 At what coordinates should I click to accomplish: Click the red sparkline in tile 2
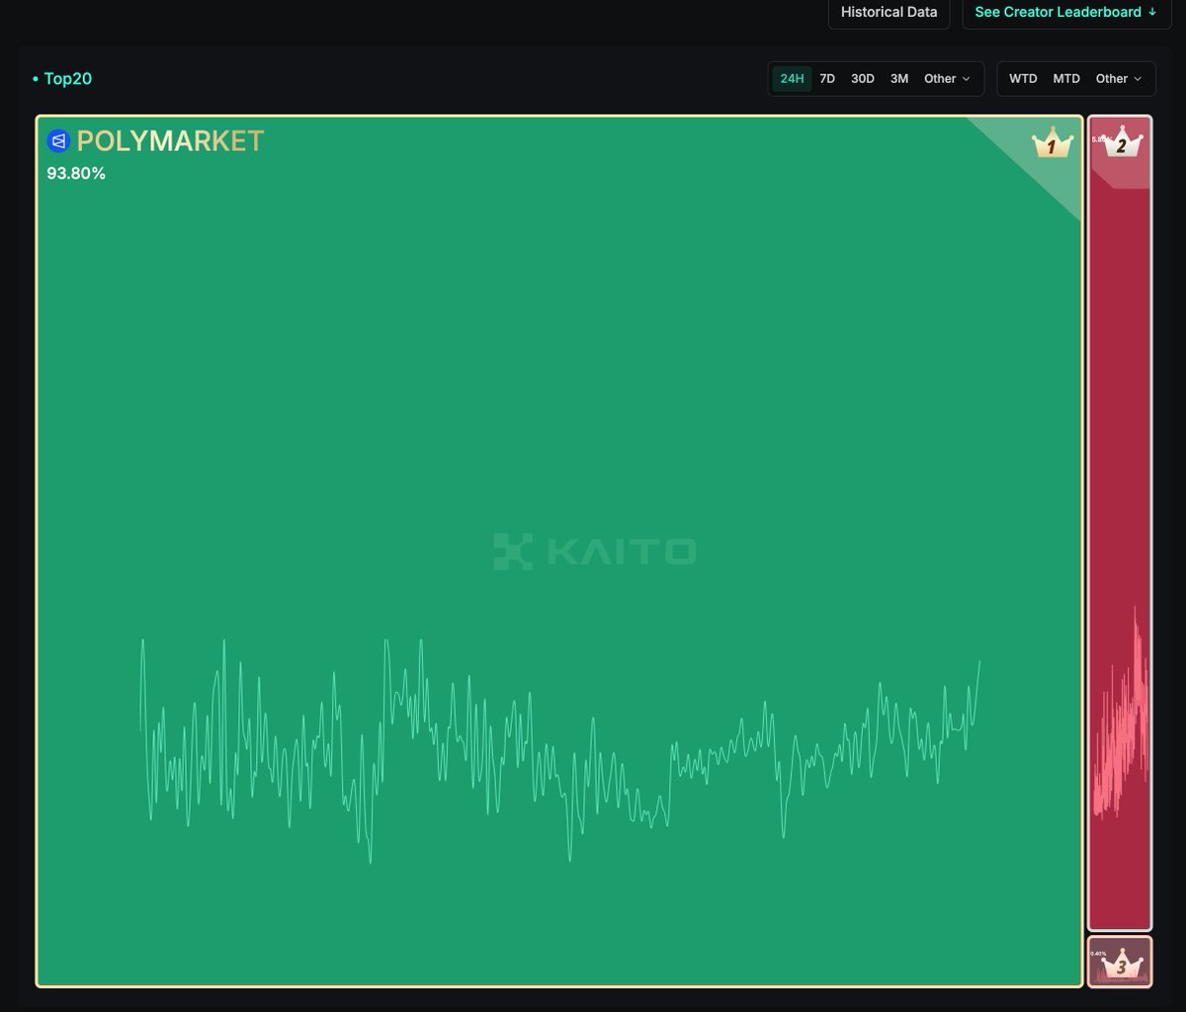1121,713
